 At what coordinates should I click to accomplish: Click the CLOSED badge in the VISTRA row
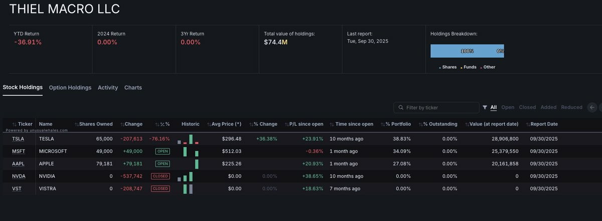coord(160,188)
